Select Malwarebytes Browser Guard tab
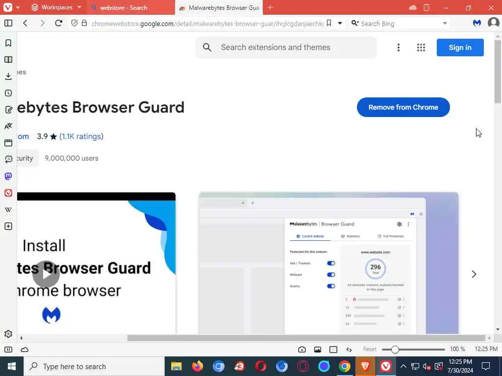The height and width of the screenshot is (376, 502). [219, 7]
